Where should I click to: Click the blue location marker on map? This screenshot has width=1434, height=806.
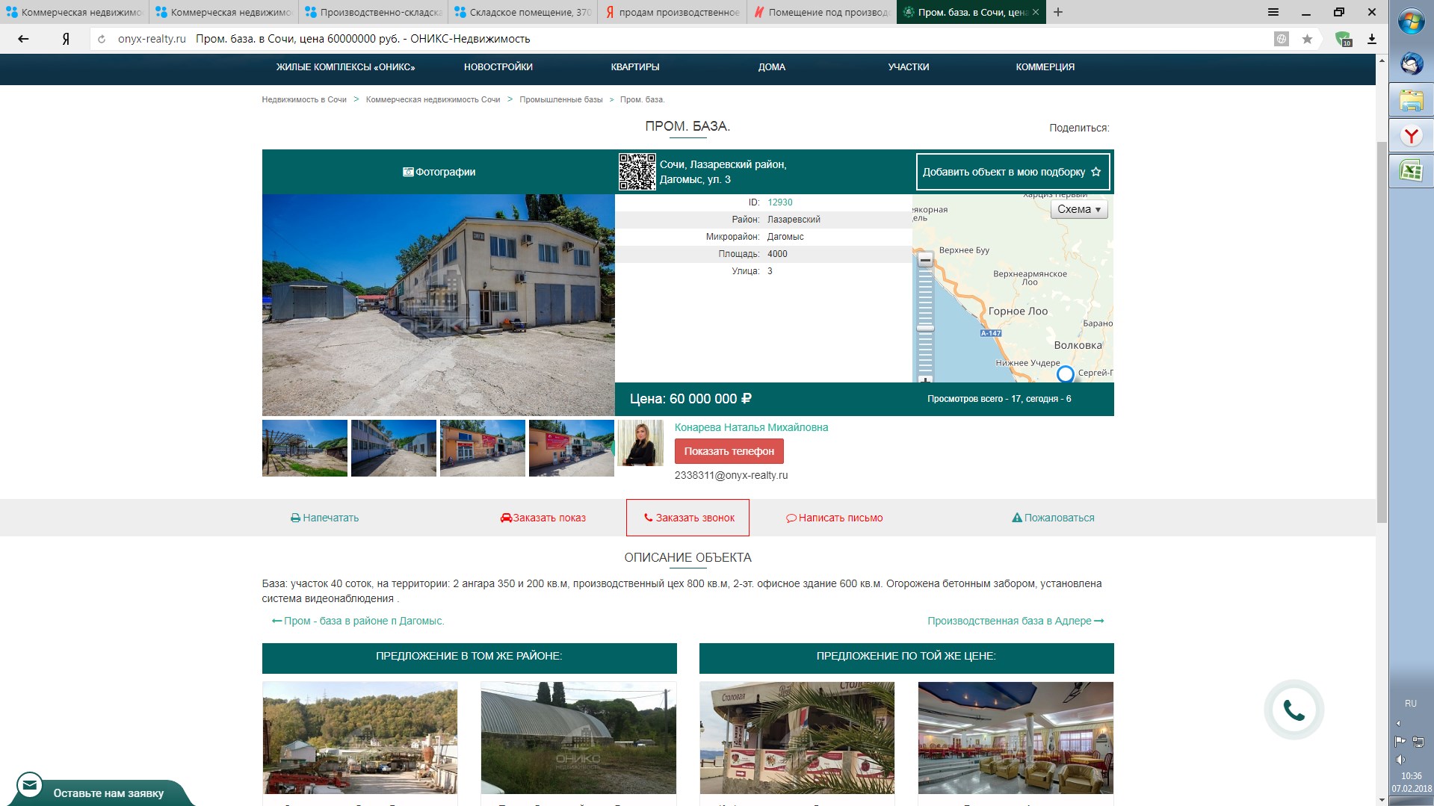(x=1066, y=373)
